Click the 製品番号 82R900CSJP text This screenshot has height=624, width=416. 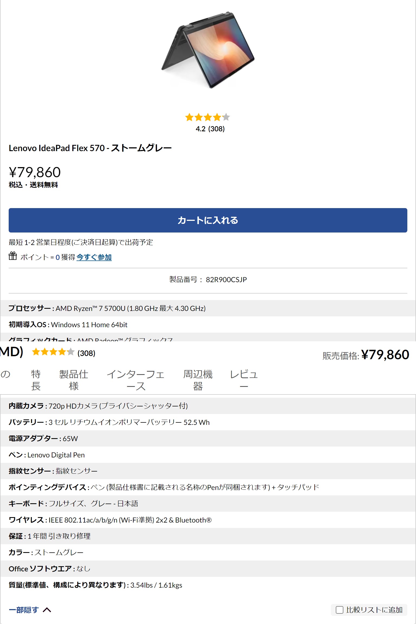coord(208,279)
